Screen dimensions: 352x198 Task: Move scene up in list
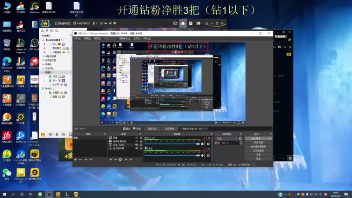tap(86, 160)
